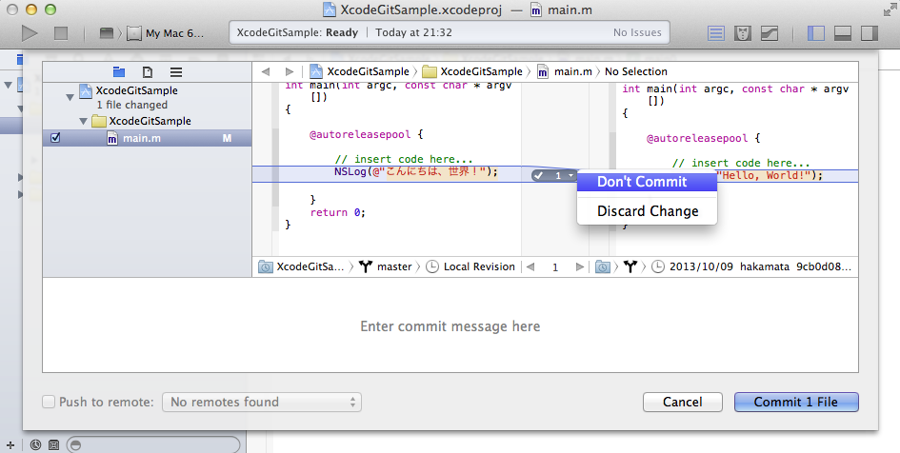Select Discard Change menu item
The width and height of the screenshot is (900, 453).
coord(647,211)
